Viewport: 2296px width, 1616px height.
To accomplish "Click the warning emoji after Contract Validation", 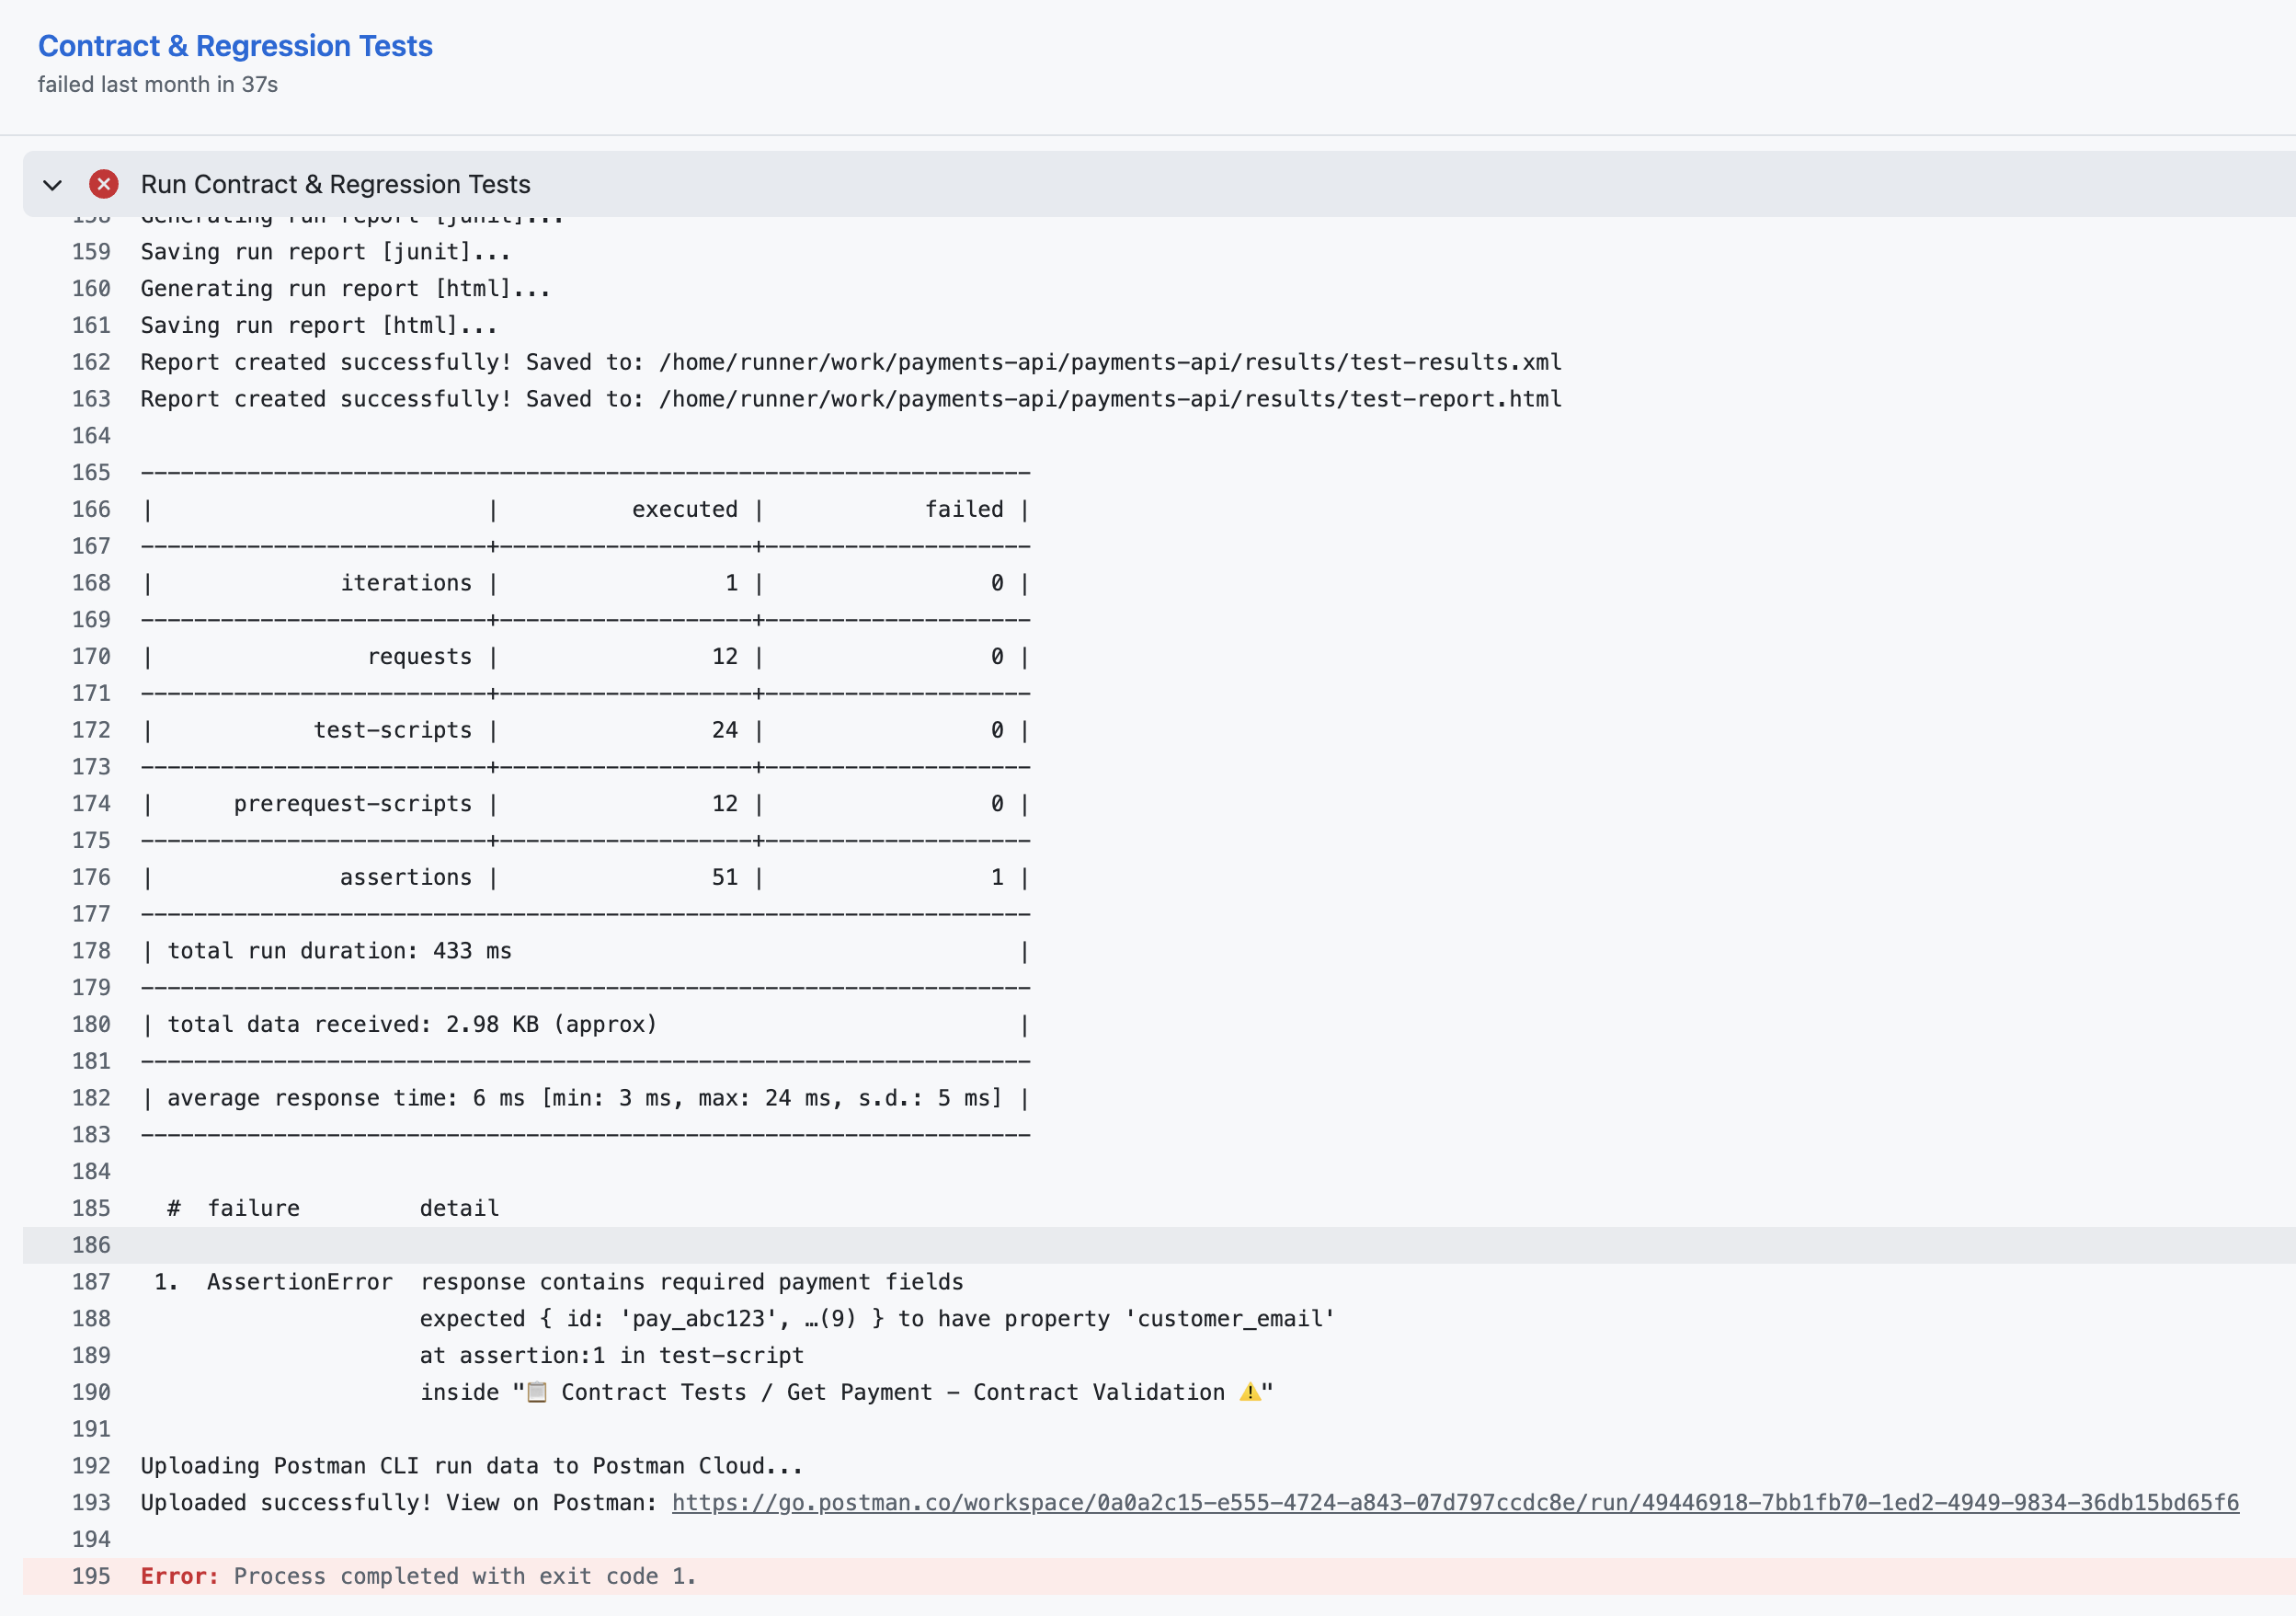I will coord(1250,1392).
